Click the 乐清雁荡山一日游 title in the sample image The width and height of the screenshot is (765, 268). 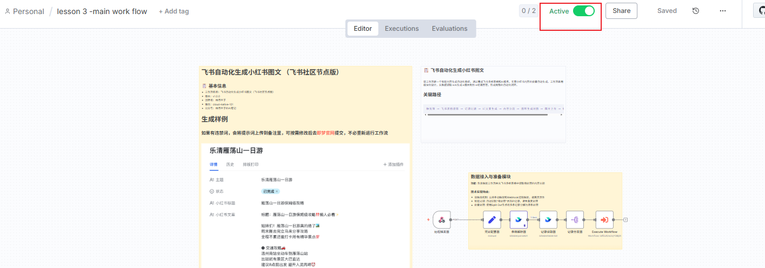tap(236, 151)
